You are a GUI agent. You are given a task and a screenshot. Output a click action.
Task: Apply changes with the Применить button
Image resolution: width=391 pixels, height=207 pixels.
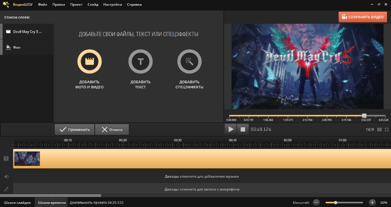click(x=75, y=130)
